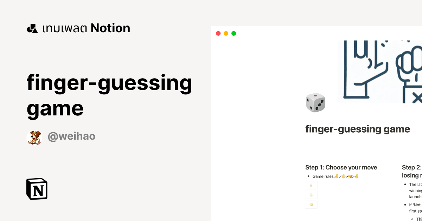Image resolution: width=422 pixels, height=221 pixels.
Task: Click the Notion templates shapes icon
Action: [x=32, y=28]
